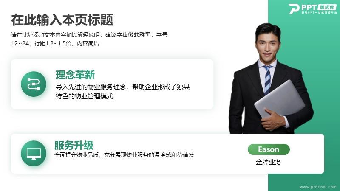Click the man's striped blue tie
340x191 pixels.
point(267,80)
